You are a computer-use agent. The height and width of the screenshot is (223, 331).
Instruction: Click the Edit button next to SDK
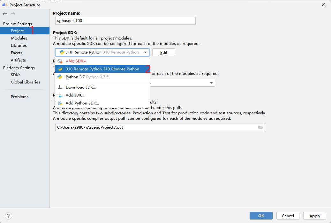coord(163,52)
